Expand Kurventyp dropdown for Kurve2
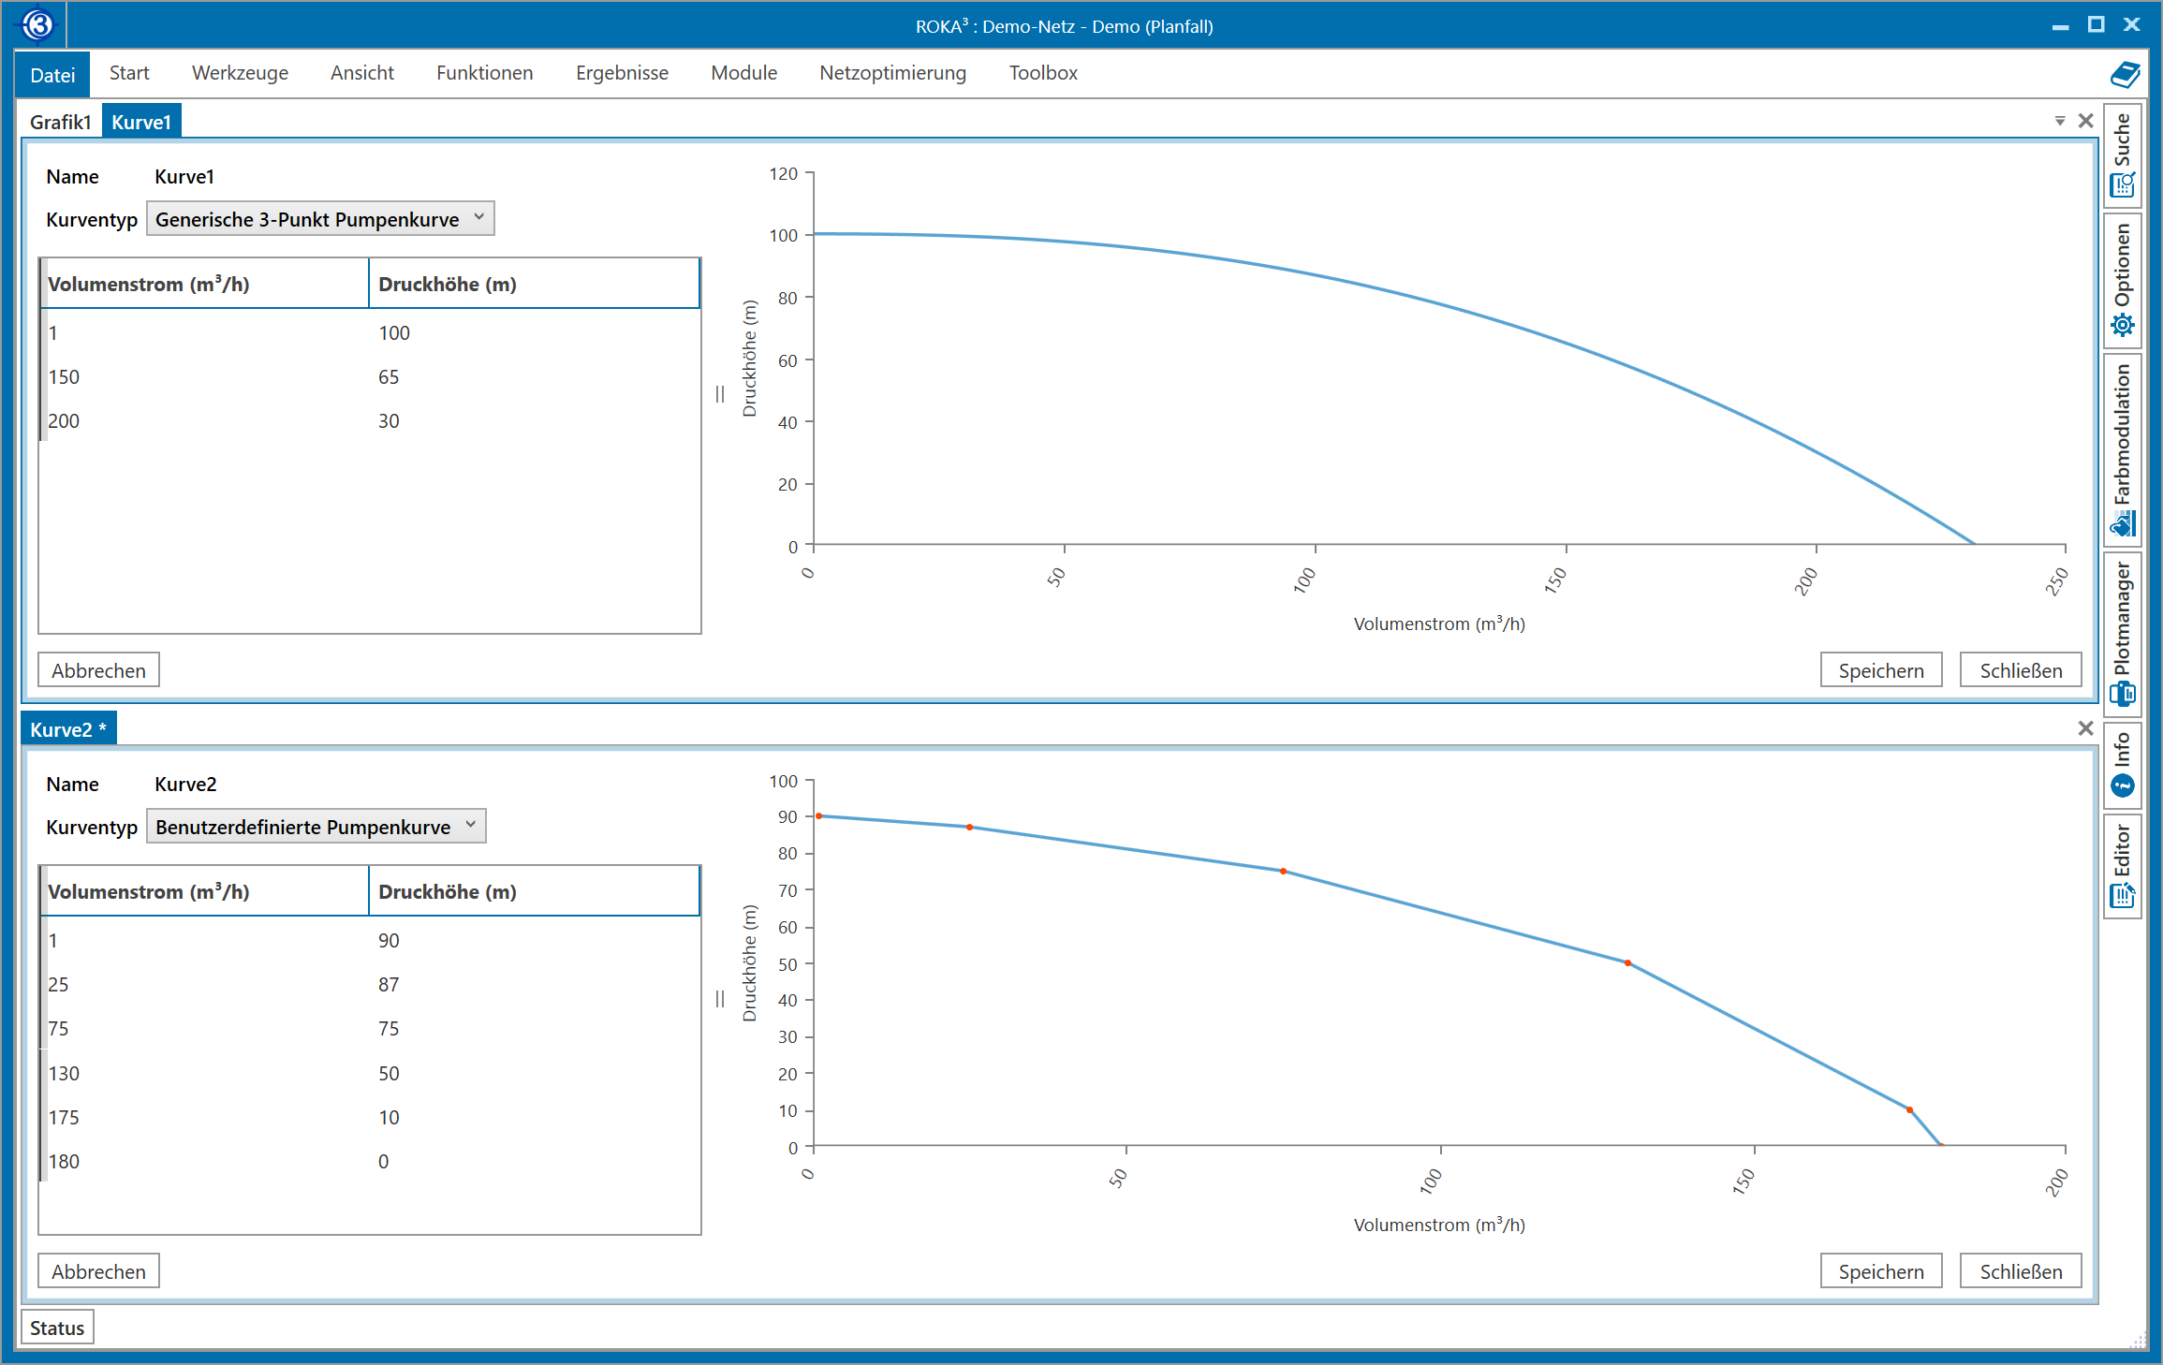 pyautogui.click(x=470, y=826)
